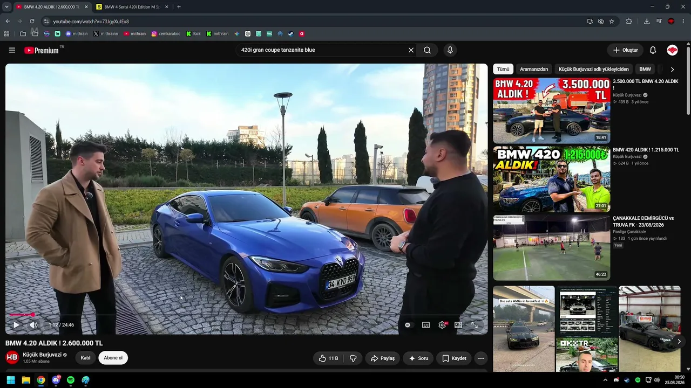This screenshot has width=691, height=388.
Task: Open the YouTube guide hamburger menu
Action: pyautogui.click(x=12, y=50)
